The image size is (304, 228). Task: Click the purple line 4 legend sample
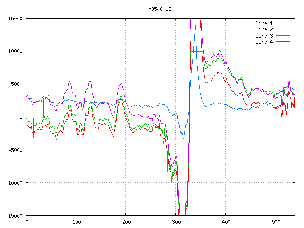[x=283, y=42]
